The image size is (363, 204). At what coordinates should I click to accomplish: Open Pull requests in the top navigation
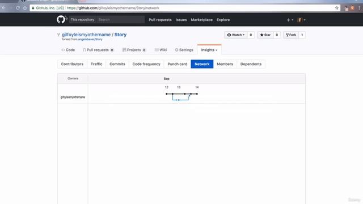160,20
